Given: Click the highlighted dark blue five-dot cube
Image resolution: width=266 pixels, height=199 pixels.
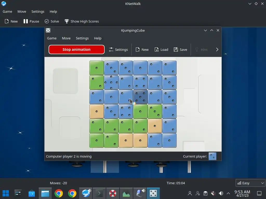Looking at the screenshot, I should (140, 97).
